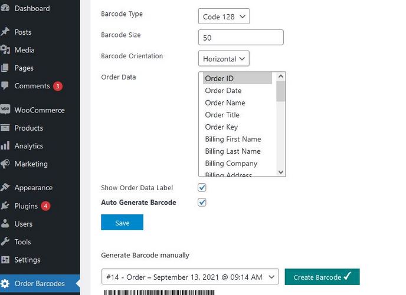
Task: Select Billing First Name option
Action: [x=237, y=139]
